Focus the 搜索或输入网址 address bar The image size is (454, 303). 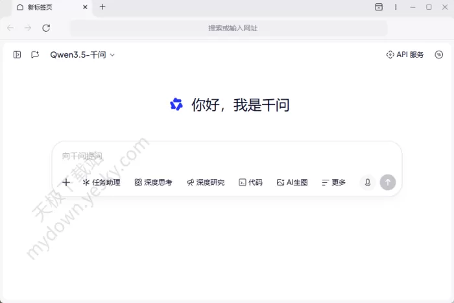[229, 28]
